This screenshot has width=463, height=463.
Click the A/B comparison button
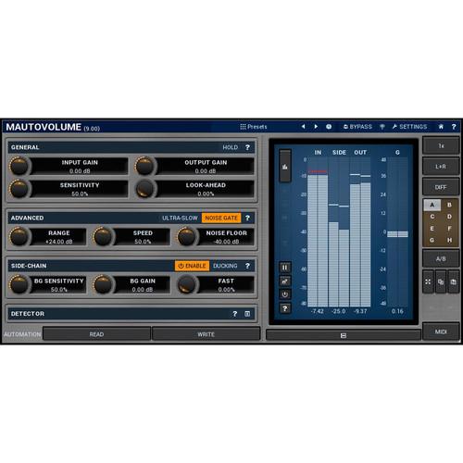pyautogui.click(x=441, y=258)
